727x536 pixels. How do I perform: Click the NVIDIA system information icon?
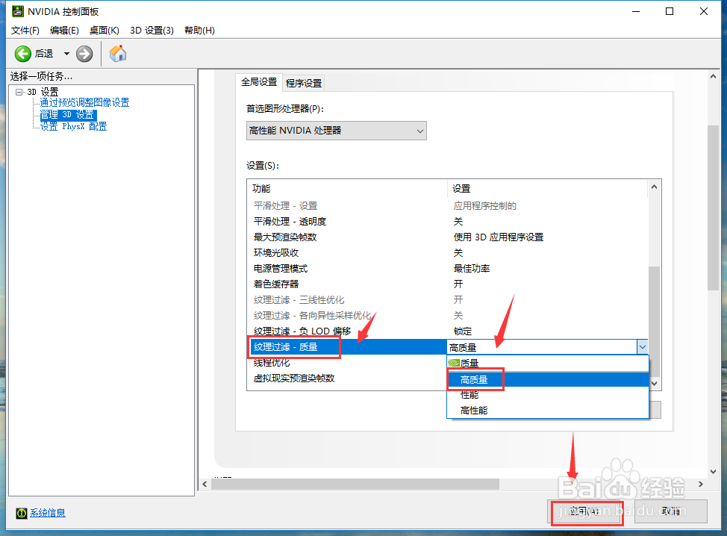tap(22, 513)
